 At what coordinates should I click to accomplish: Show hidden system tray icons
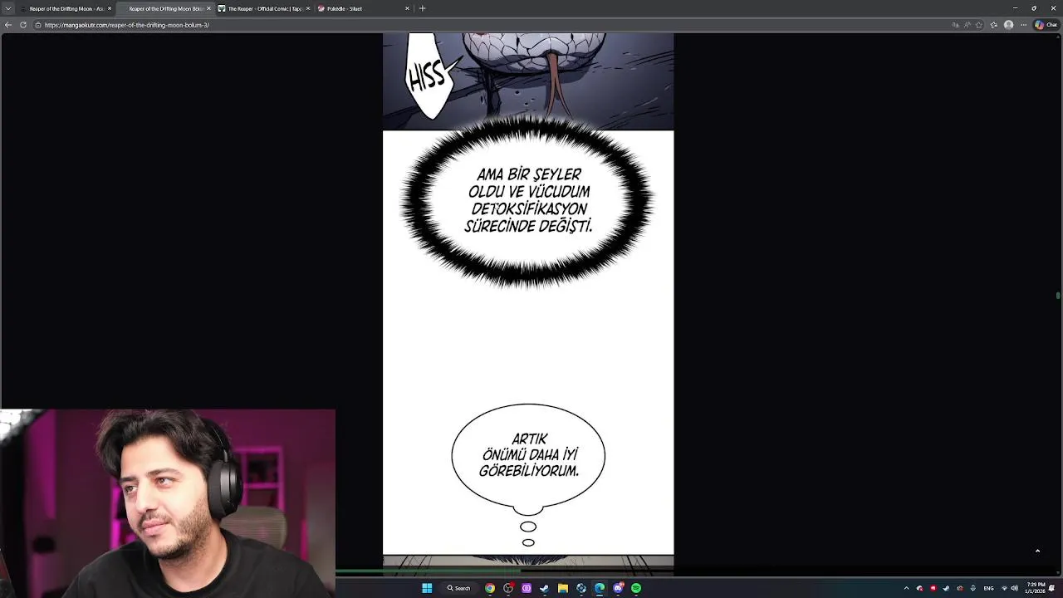point(906,588)
